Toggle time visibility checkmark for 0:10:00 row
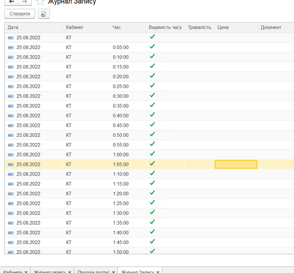 152,56
